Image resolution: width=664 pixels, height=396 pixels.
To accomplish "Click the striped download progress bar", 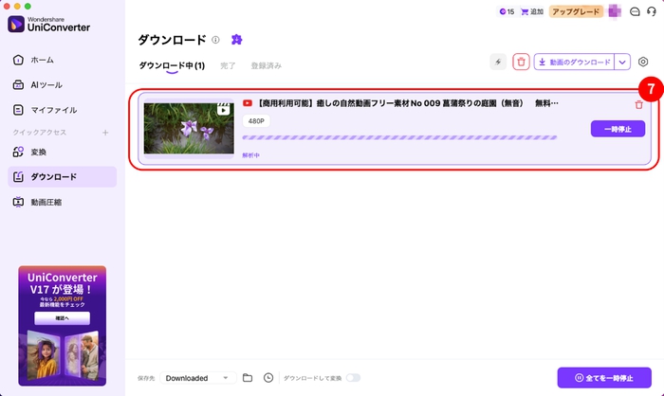I will [399, 138].
